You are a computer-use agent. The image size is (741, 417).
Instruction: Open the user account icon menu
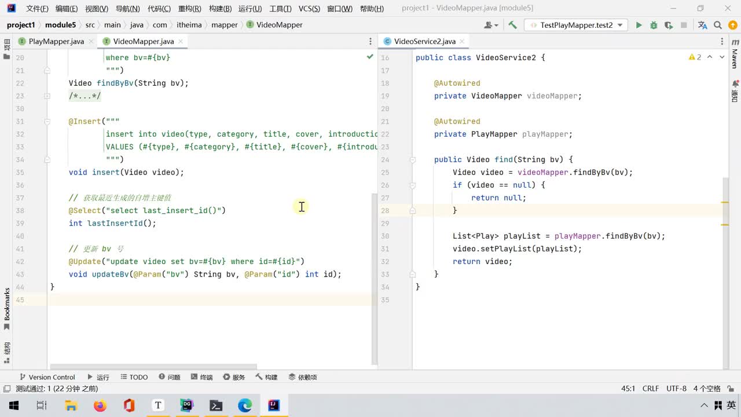491,25
